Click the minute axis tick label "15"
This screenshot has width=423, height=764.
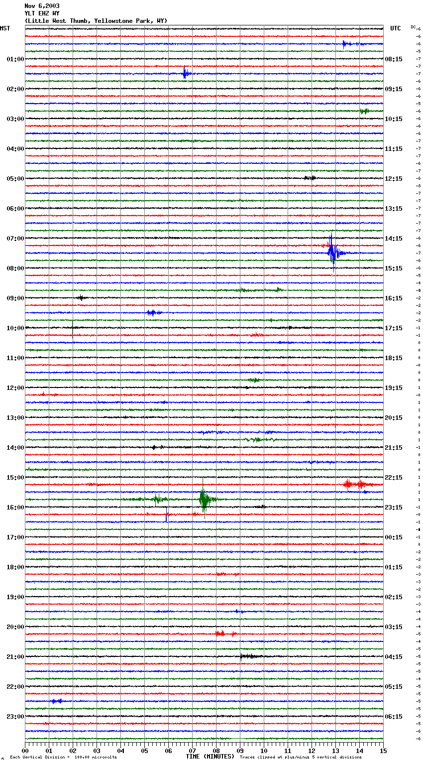tap(383, 751)
